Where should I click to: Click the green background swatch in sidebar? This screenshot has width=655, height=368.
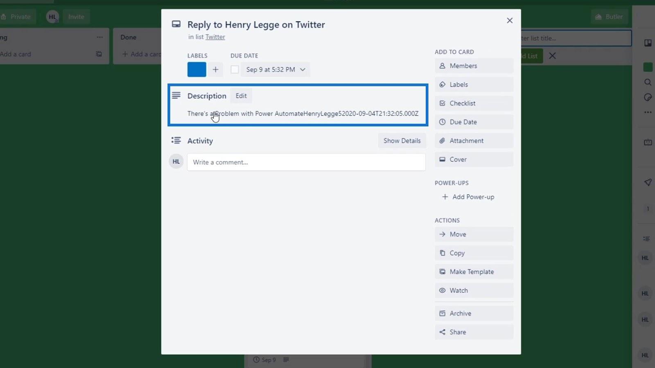point(648,67)
